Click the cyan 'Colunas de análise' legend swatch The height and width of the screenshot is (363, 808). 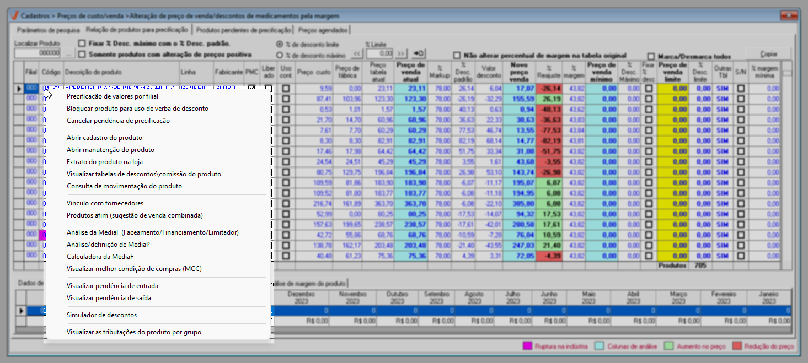[x=600, y=346]
